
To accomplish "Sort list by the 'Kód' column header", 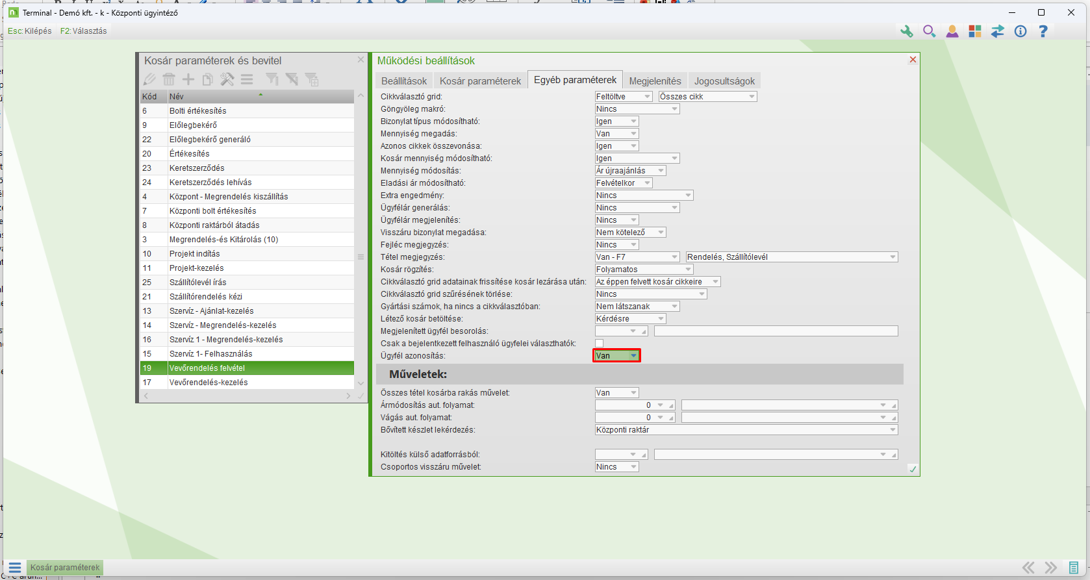I will tap(153, 97).
